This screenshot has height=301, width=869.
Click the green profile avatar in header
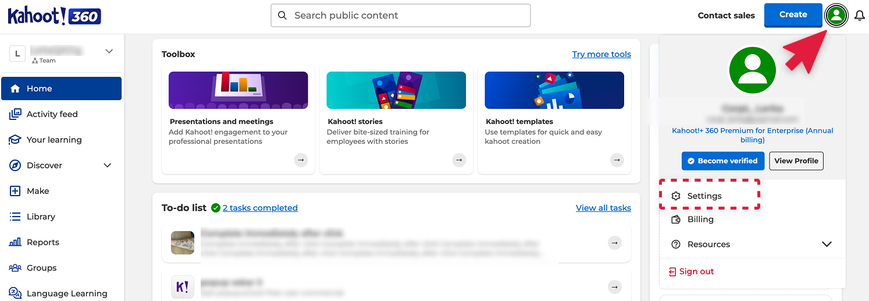(836, 16)
